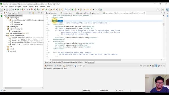Image resolution: width=169 pixels, height=95 pixels.
Task: Click the Save All toolbar icon
Action: (x=10, y=9)
